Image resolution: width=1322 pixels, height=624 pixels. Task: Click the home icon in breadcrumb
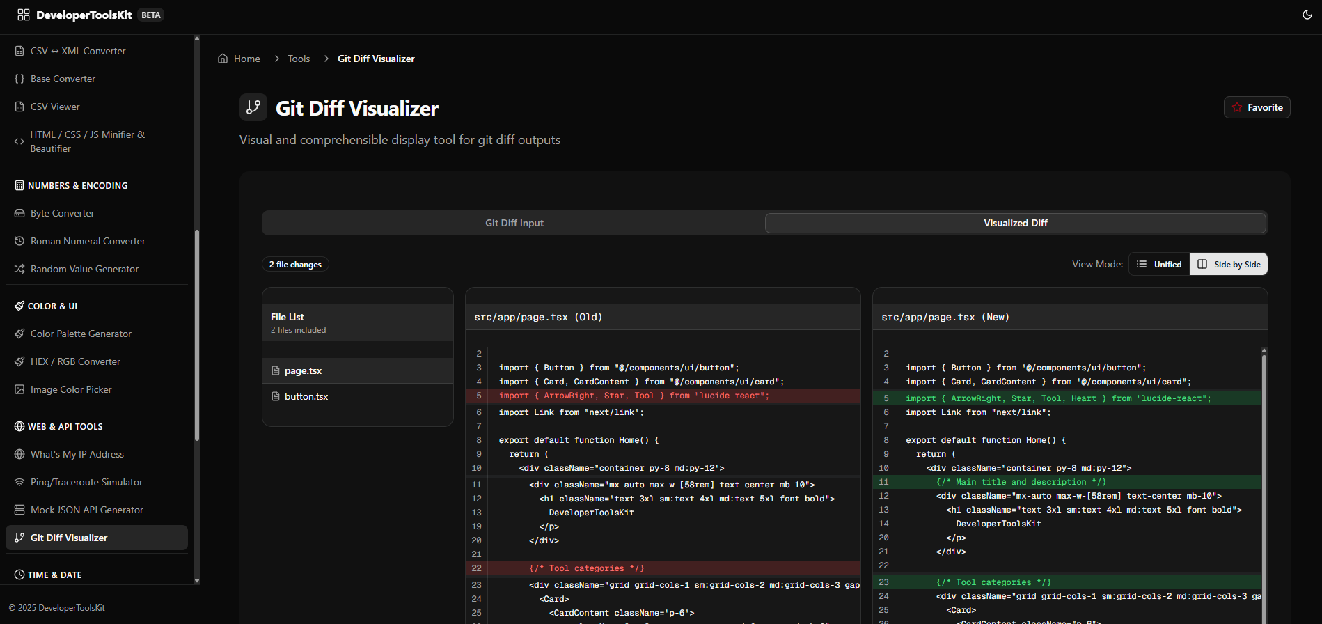pos(223,58)
